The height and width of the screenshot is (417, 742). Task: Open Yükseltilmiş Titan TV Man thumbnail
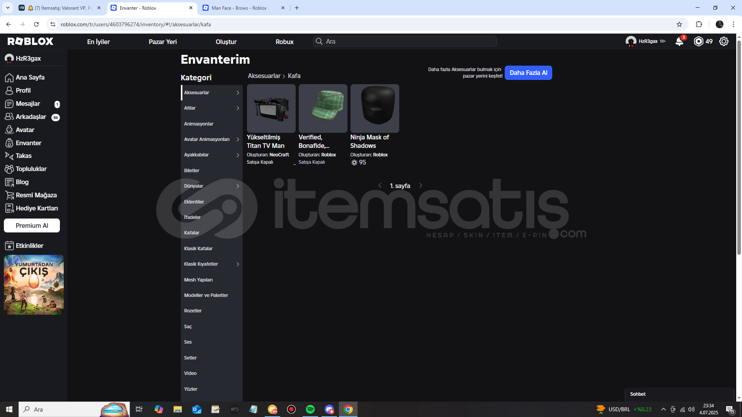coord(271,108)
